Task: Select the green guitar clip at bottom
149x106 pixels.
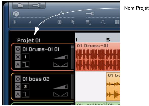Action: [x=91, y=104]
